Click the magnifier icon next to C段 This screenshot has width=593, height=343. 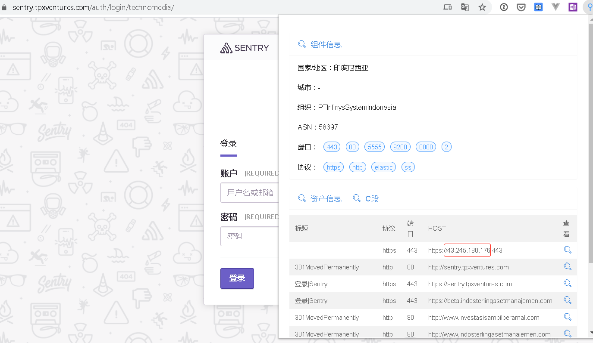[357, 198]
